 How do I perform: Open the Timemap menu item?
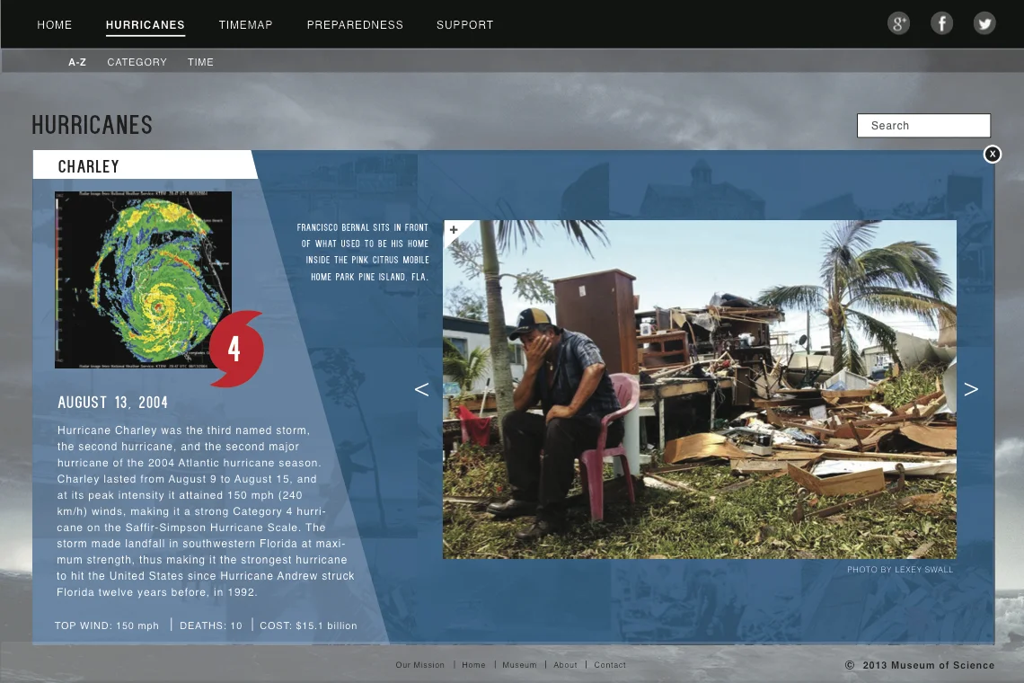245,25
